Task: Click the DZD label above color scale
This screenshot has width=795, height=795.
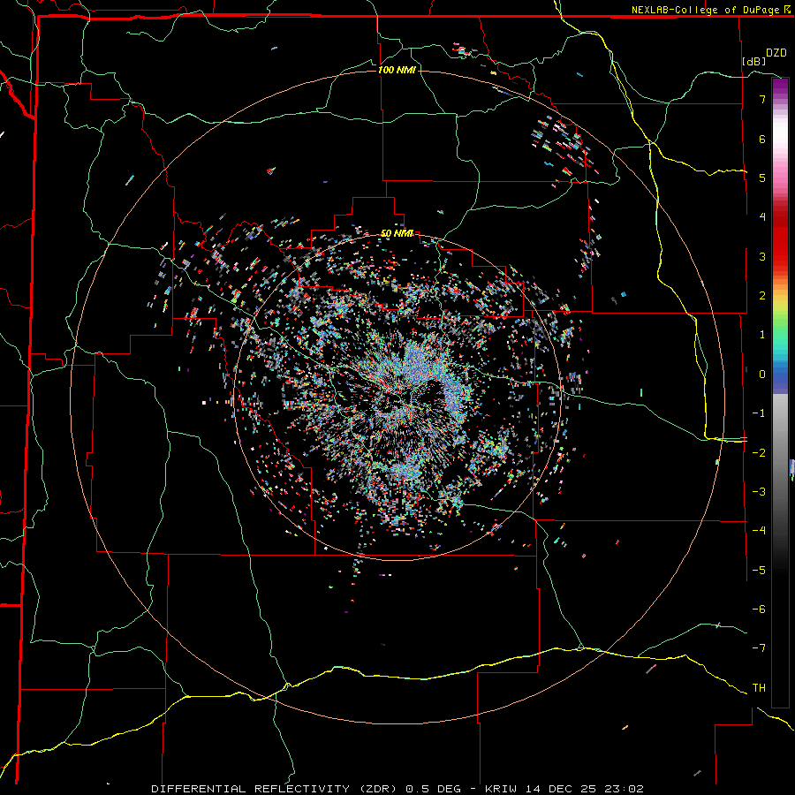Action: tap(776, 53)
